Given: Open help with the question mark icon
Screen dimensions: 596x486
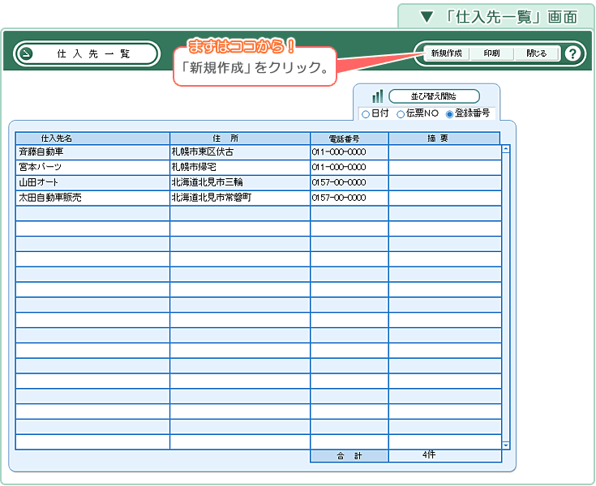Looking at the screenshot, I should [x=572, y=53].
